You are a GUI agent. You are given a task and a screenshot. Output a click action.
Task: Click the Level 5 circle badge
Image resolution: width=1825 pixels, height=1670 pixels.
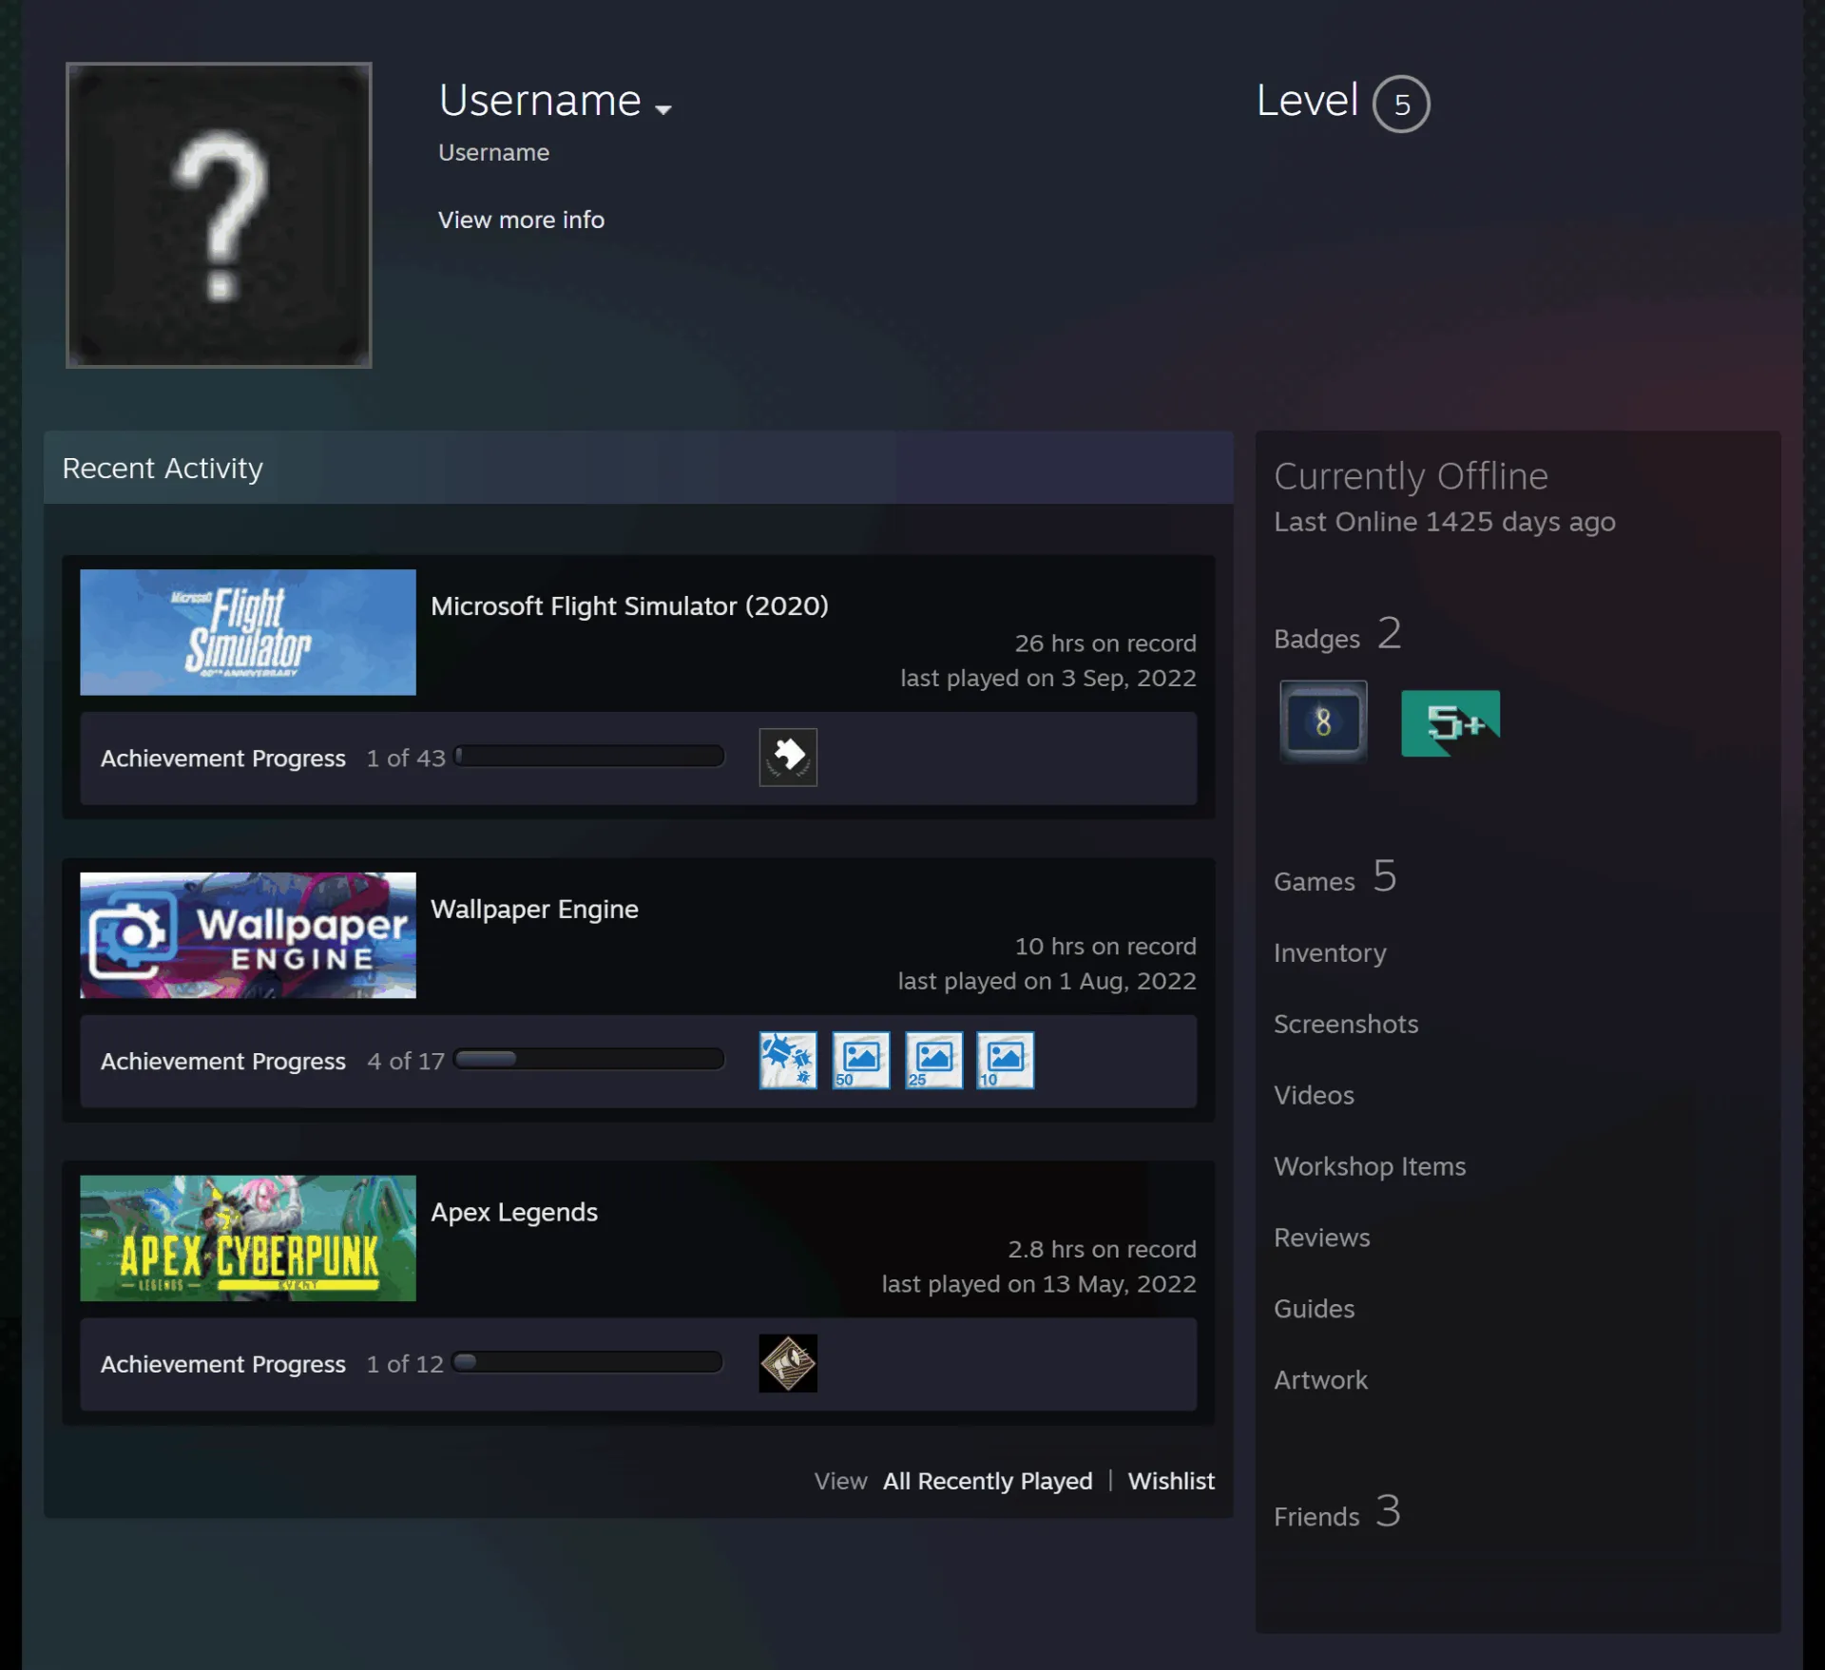pos(1401,104)
